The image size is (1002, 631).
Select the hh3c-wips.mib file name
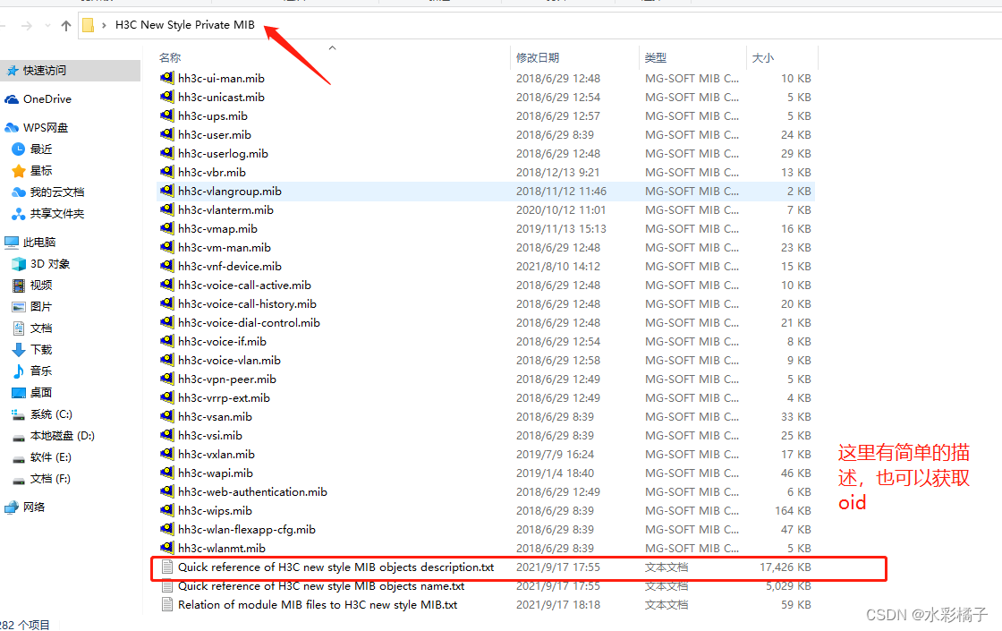215,511
